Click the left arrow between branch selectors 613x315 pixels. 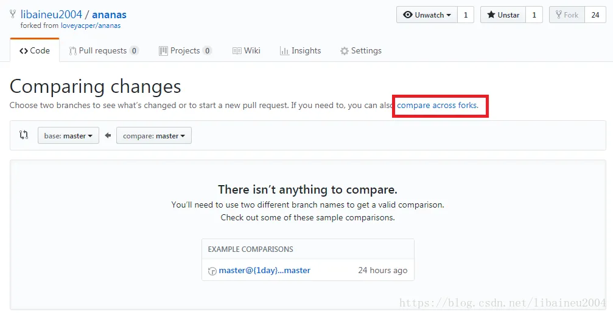pos(108,135)
